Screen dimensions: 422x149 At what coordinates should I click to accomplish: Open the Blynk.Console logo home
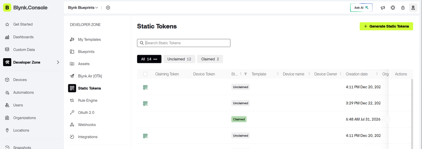click(25, 7)
